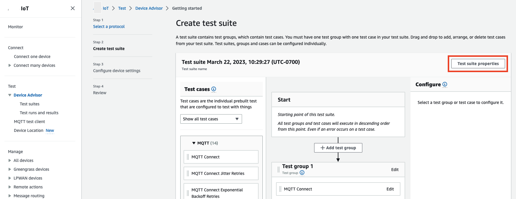Close the IoT navigation sidebar
This screenshot has width=516, height=199.
pyautogui.click(x=73, y=8)
